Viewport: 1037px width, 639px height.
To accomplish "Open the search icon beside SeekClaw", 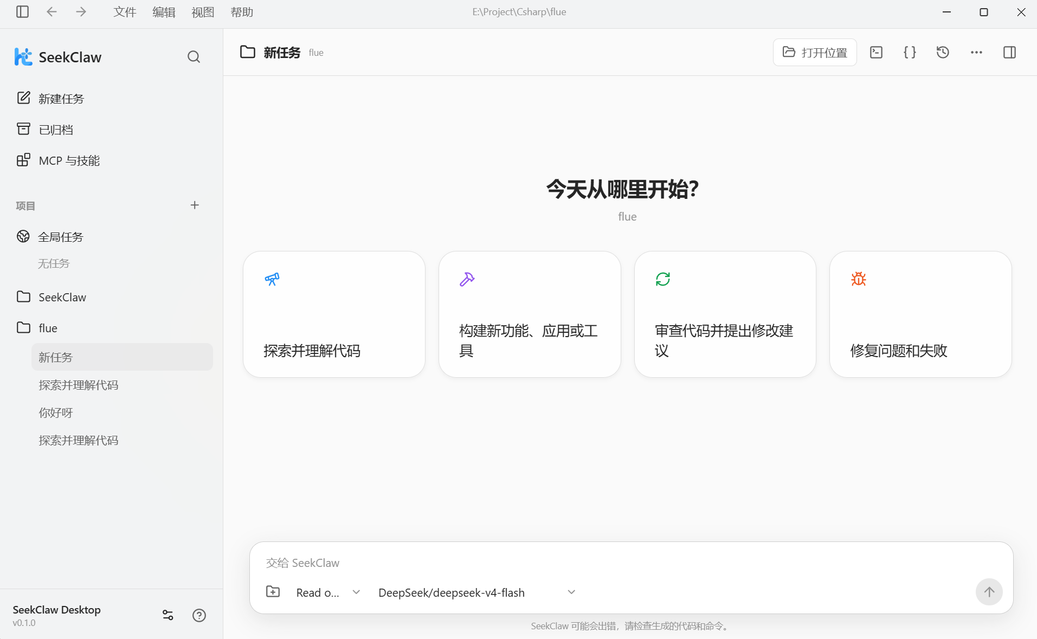I will (194, 57).
